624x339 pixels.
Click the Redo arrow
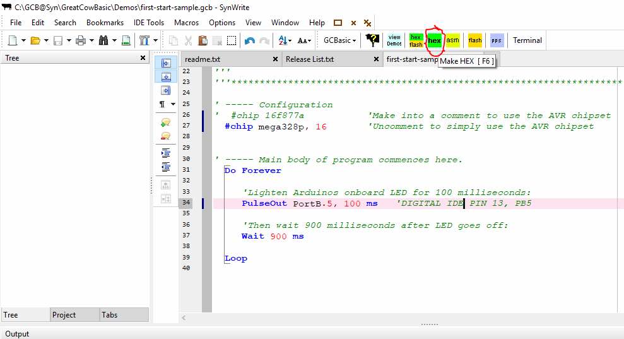pos(264,40)
